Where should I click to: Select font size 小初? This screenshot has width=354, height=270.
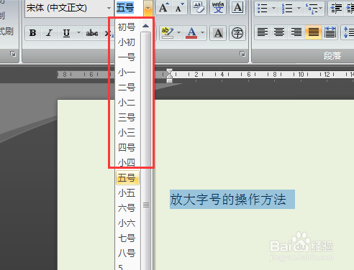pyautogui.click(x=127, y=42)
